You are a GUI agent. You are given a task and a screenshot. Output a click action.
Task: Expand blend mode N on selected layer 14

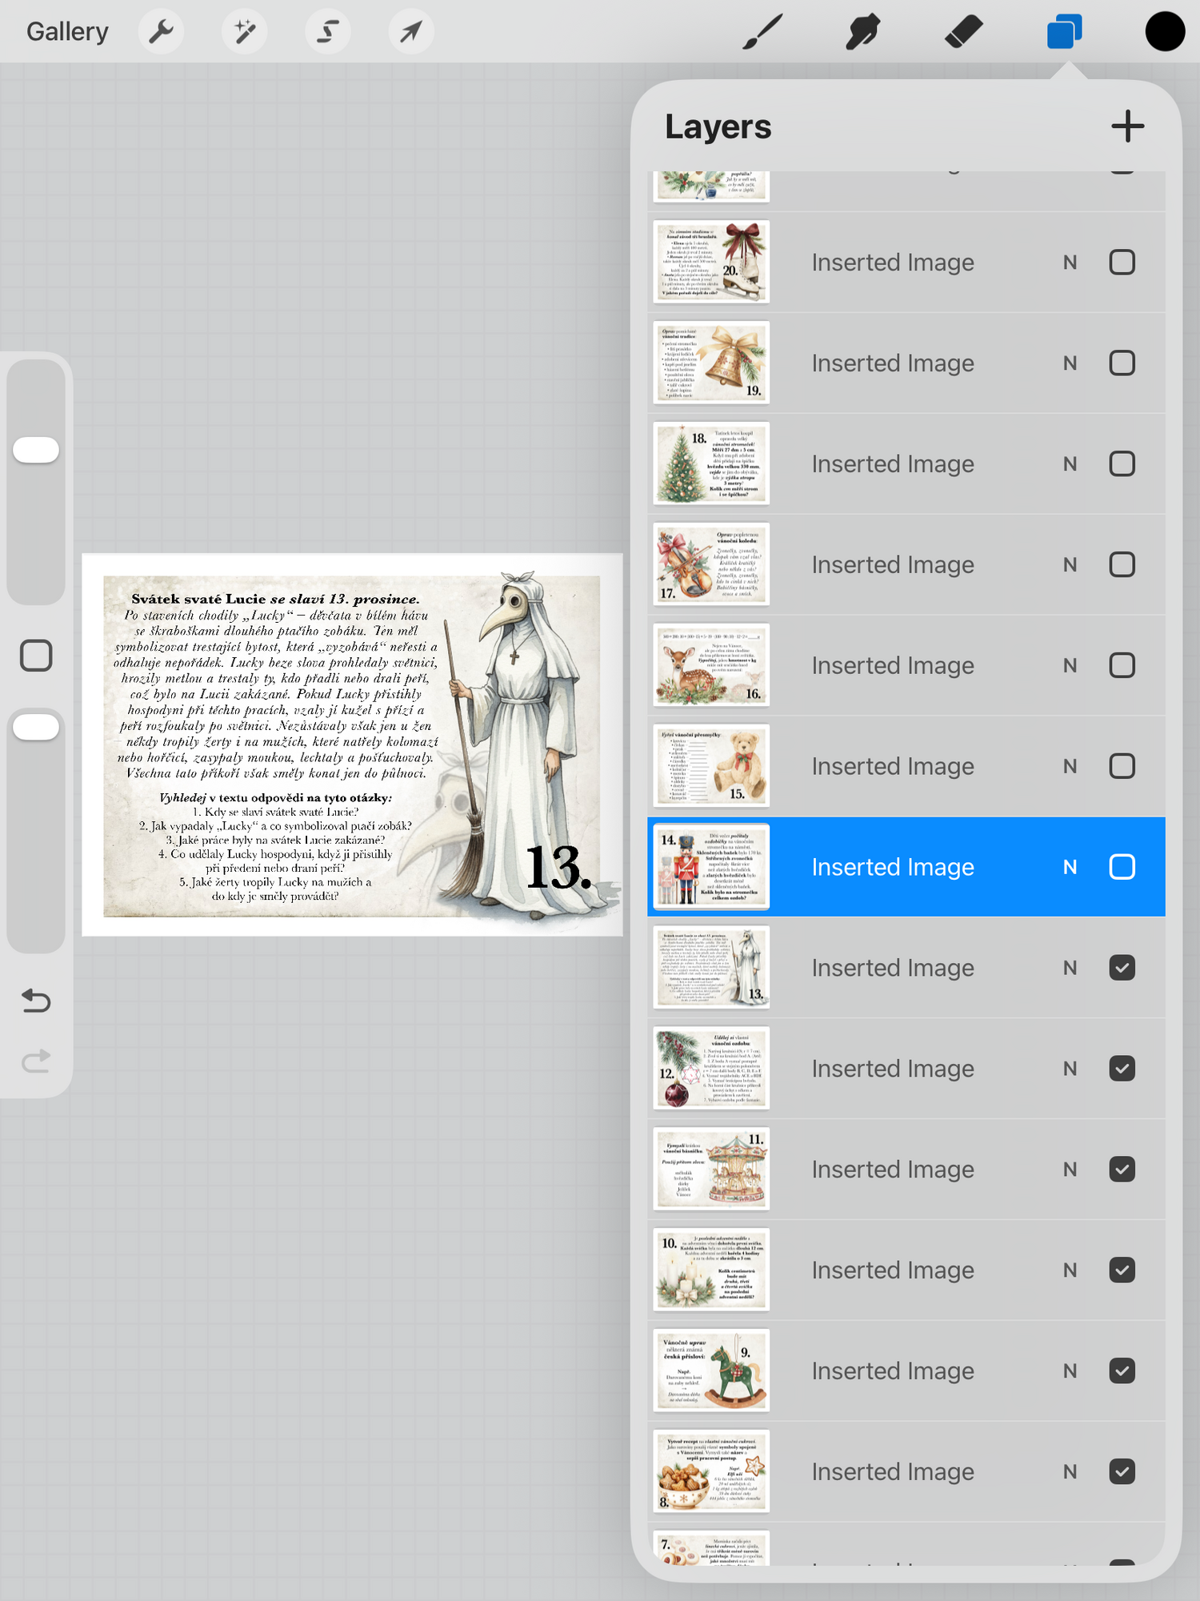1070,867
